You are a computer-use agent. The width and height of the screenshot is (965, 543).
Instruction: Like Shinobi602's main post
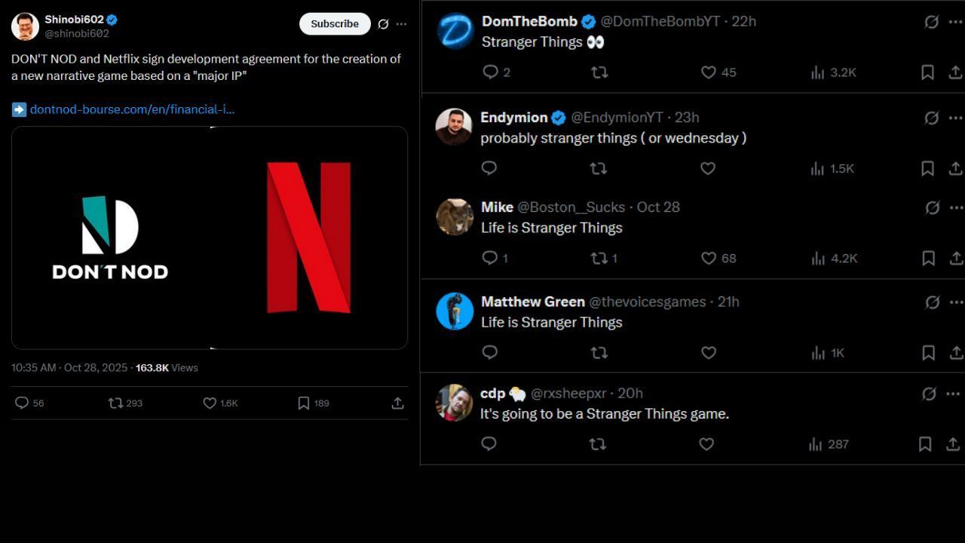[x=210, y=403]
